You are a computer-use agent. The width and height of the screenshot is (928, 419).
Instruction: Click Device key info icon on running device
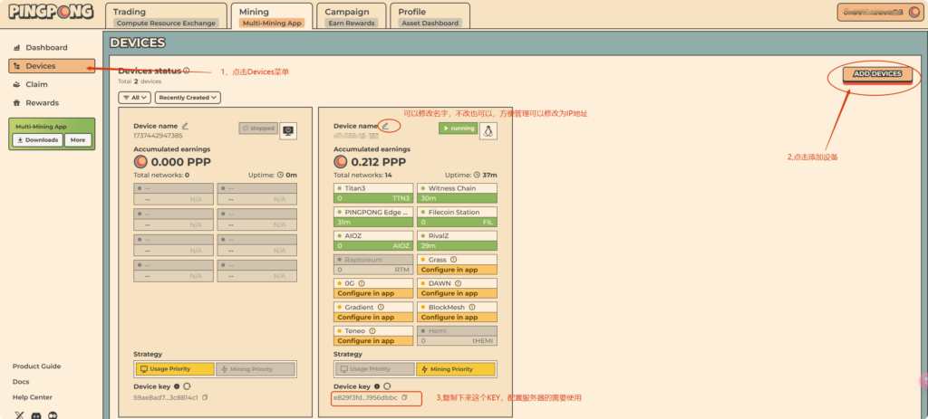377,386
